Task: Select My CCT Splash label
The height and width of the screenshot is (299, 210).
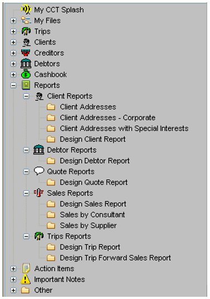Action: point(59,10)
